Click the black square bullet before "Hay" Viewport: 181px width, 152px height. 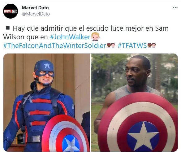coord(8,28)
